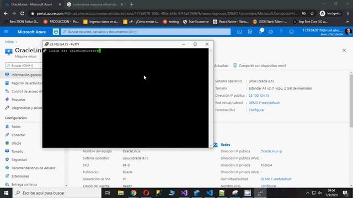Switch to OracleLinux - Microsoft Azure tab
The height and width of the screenshot is (198, 353).
click(x=31, y=4)
